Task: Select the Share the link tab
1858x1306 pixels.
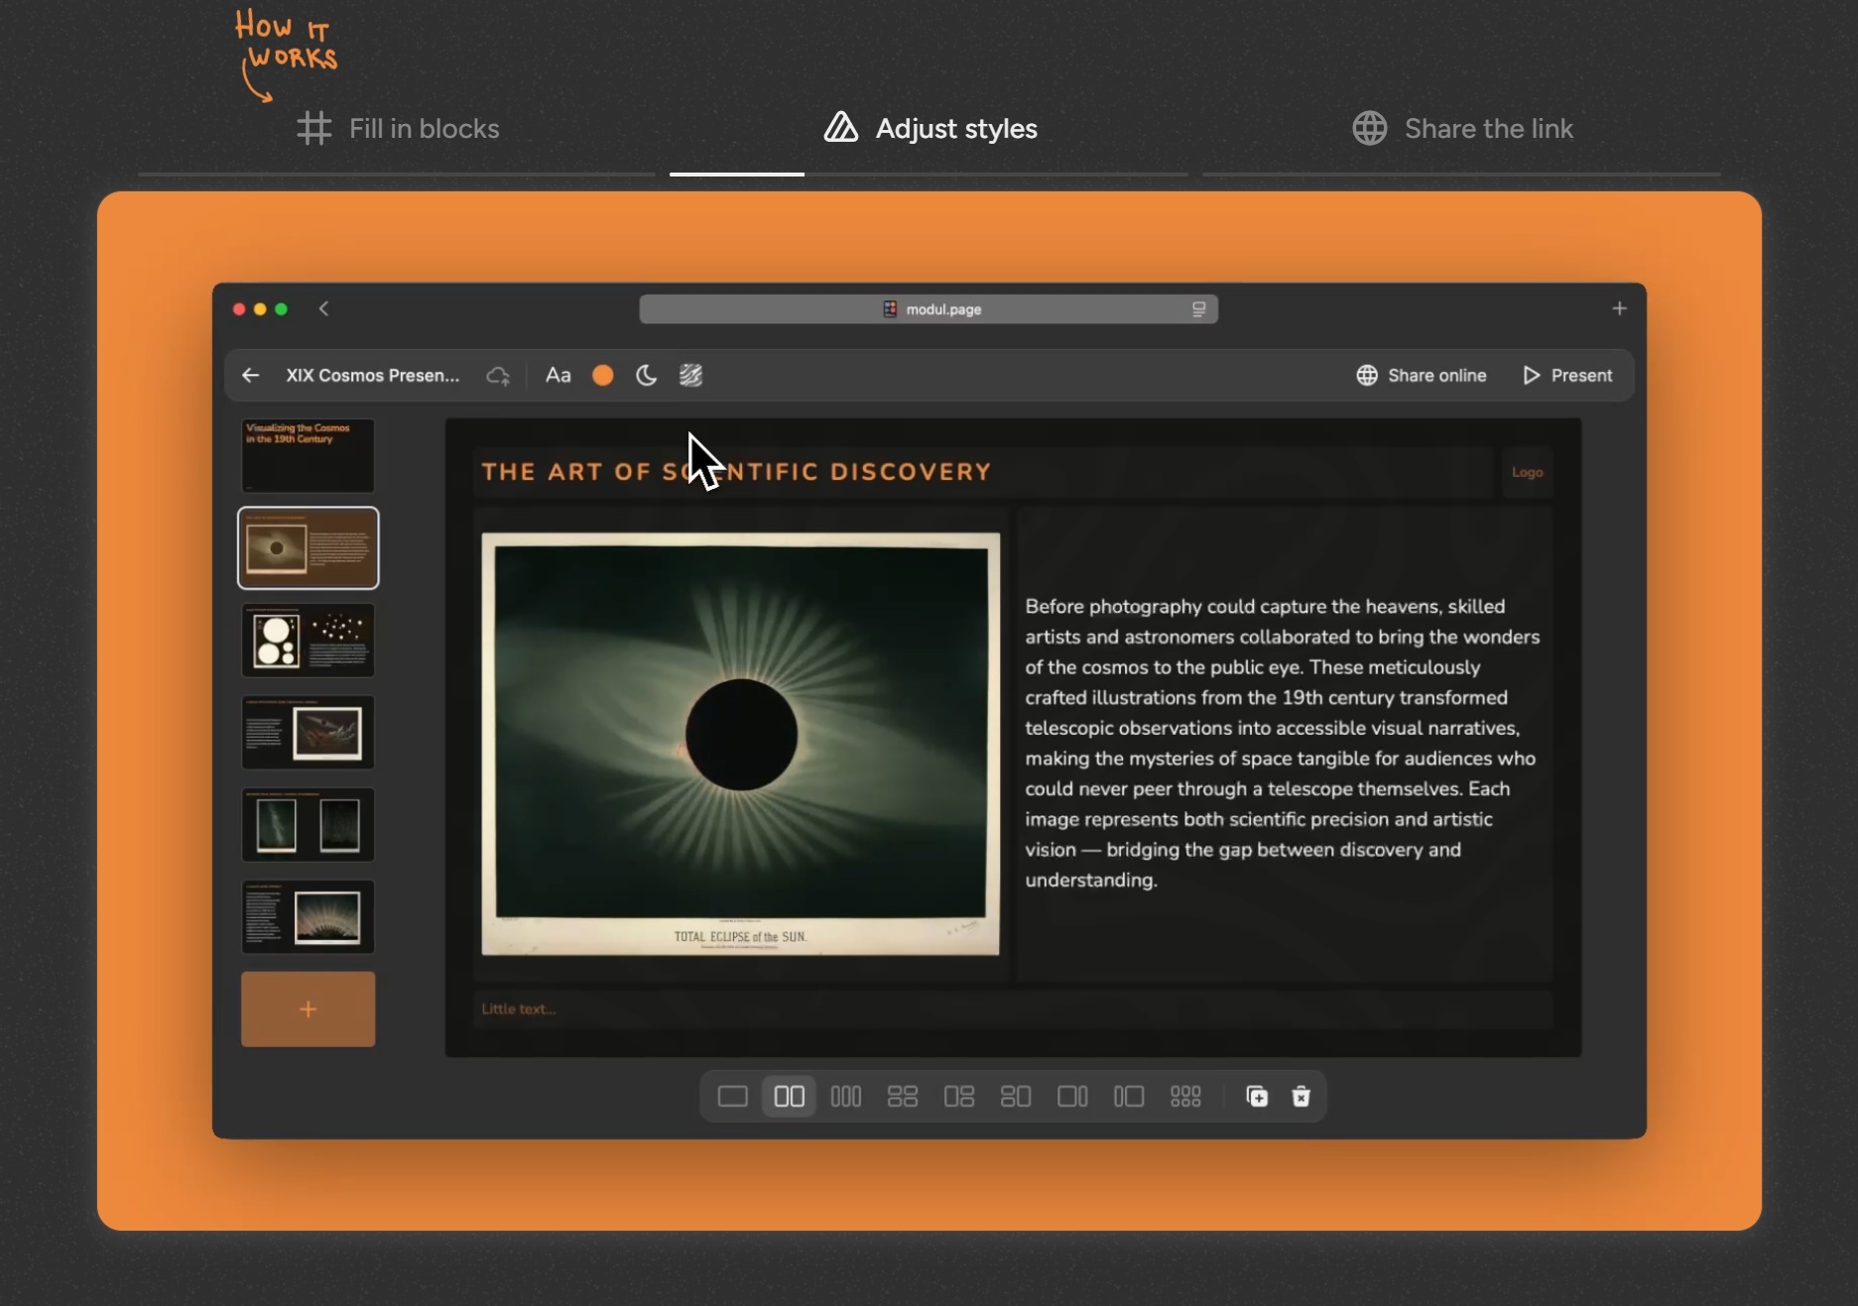Action: click(x=1462, y=129)
